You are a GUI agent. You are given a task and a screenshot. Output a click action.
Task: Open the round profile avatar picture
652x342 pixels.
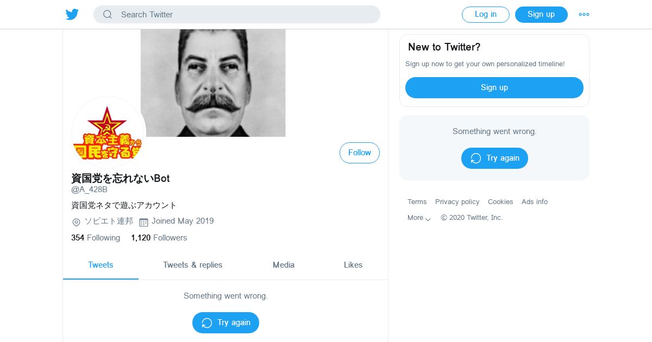click(108, 134)
